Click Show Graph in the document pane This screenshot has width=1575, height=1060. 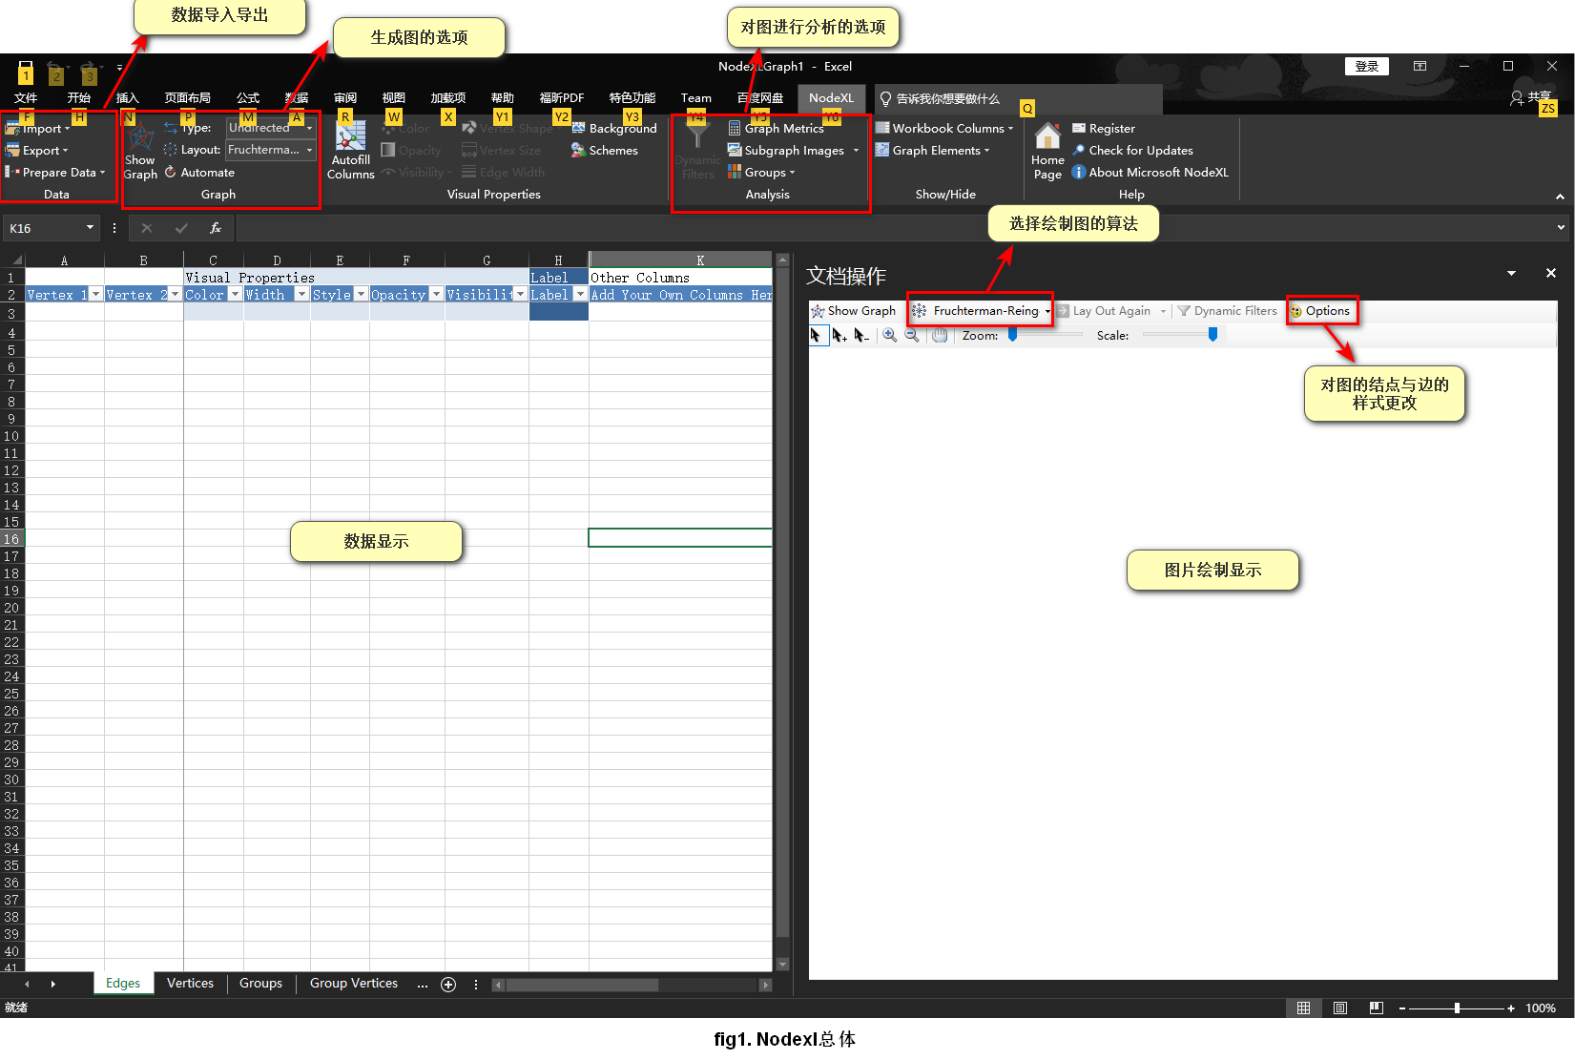tap(854, 311)
